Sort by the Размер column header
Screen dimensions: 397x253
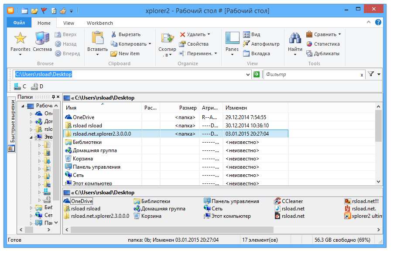tap(180, 108)
